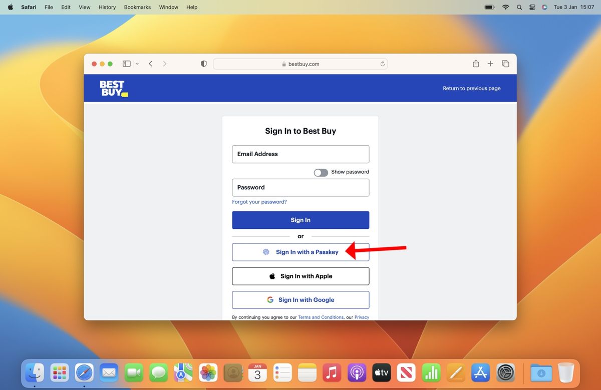This screenshot has width=601, height=390.
Task: Click the Apple logo on Sign In with Apple
Action: click(272, 276)
